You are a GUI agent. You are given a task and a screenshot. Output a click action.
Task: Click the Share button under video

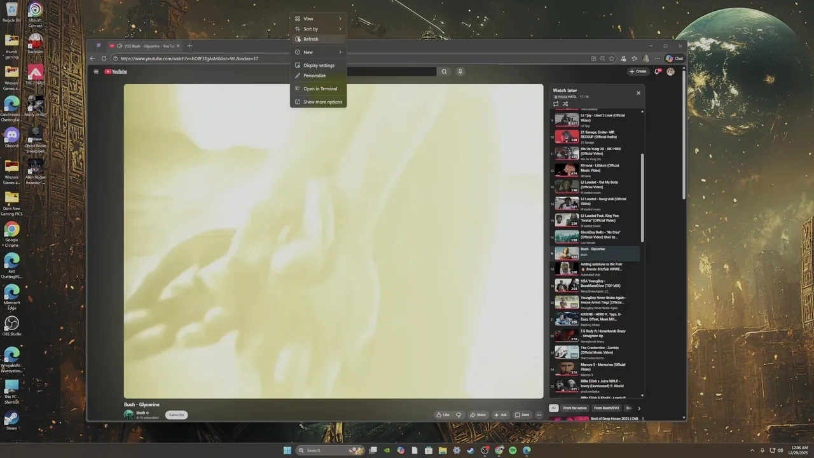(478, 415)
